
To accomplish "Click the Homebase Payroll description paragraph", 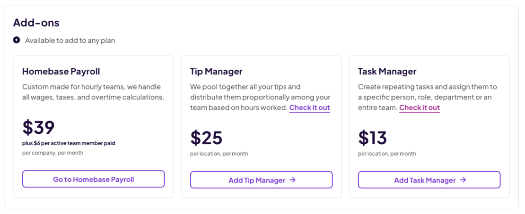I will point(93,92).
